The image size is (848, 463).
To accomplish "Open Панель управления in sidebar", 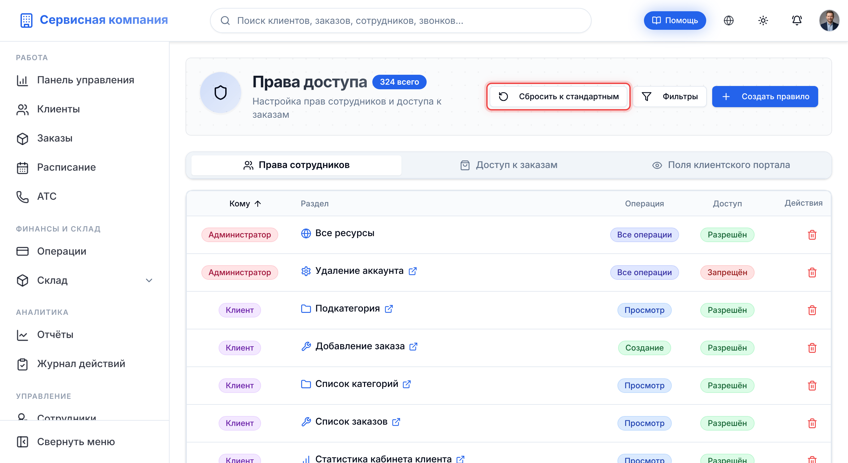I will click(84, 80).
